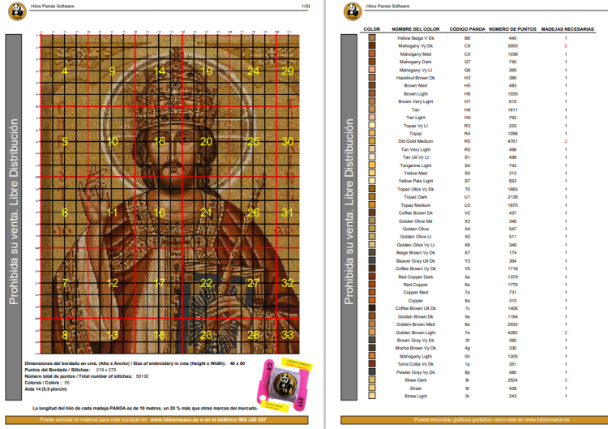Screen dimensions: 608x429
Task: Pick the Old Gold Medium color swatch
Action: (372, 142)
